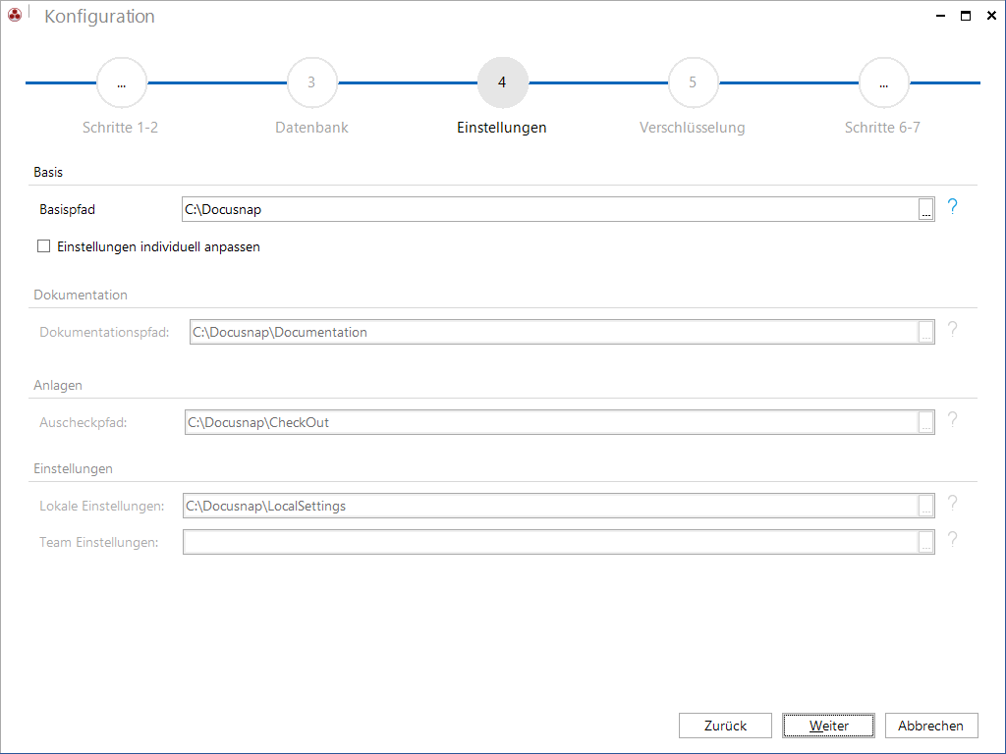Click the browse ellipsis for Team Einstellungen
This screenshot has height=754, width=1006.
click(925, 542)
